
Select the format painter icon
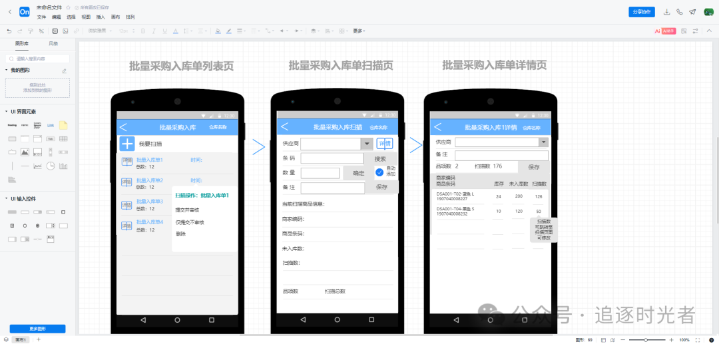[x=31, y=31]
